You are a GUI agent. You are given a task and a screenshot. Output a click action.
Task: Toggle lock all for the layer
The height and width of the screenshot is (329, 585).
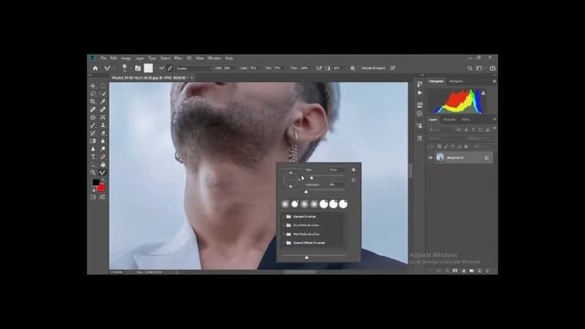[466, 146]
